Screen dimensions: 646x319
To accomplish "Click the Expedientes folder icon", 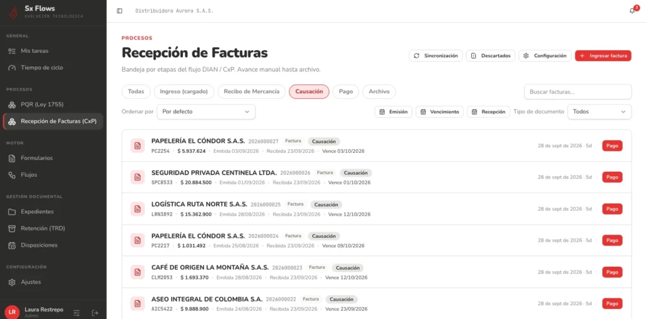I will point(12,211).
